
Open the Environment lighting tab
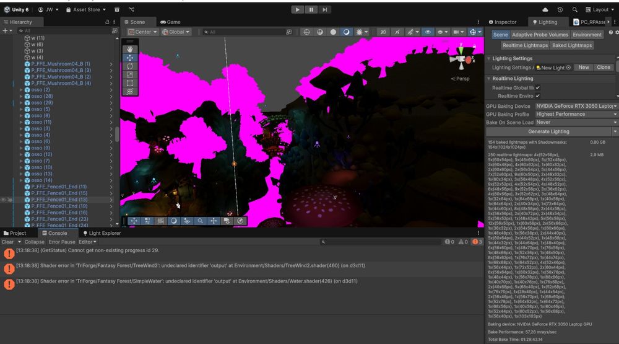click(587, 35)
